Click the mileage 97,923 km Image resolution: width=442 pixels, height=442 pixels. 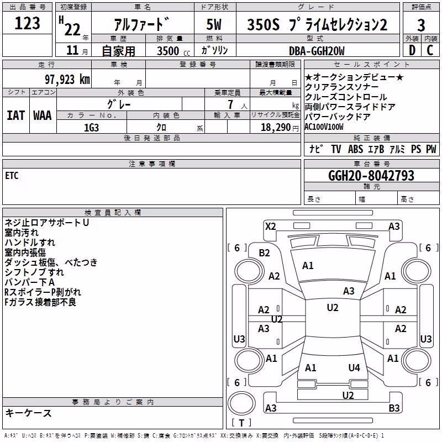[x=67, y=80]
